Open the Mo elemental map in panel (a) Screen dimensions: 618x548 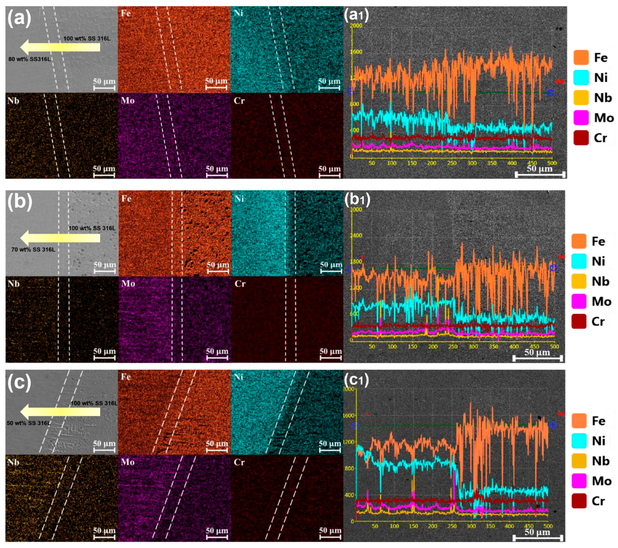click(x=174, y=136)
